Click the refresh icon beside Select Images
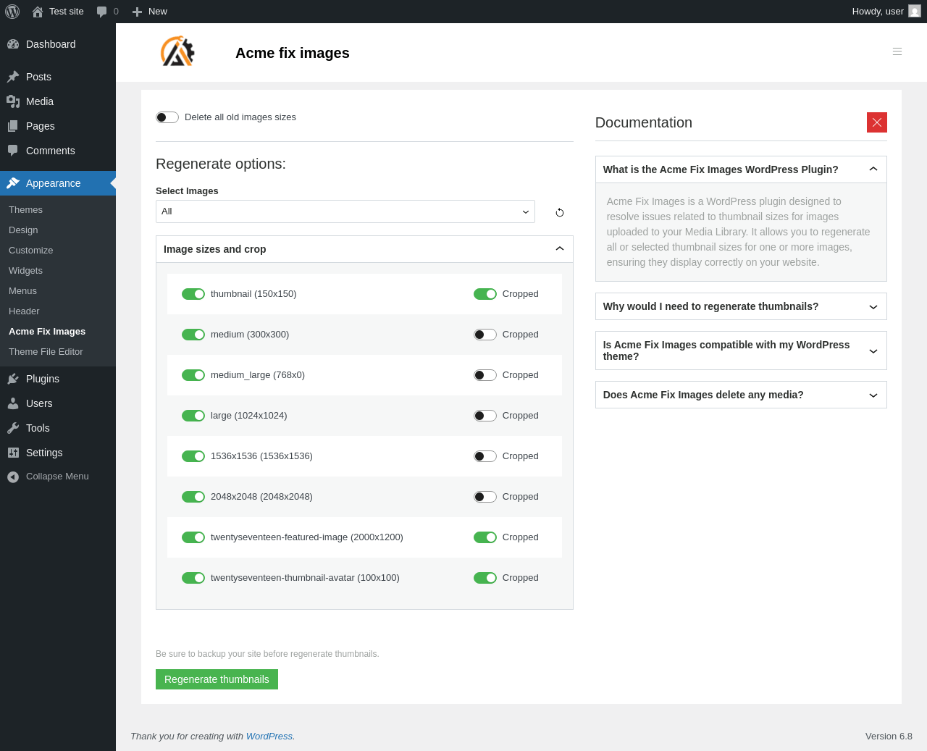Image resolution: width=927 pixels, height=751 pixels. point(560,212)
